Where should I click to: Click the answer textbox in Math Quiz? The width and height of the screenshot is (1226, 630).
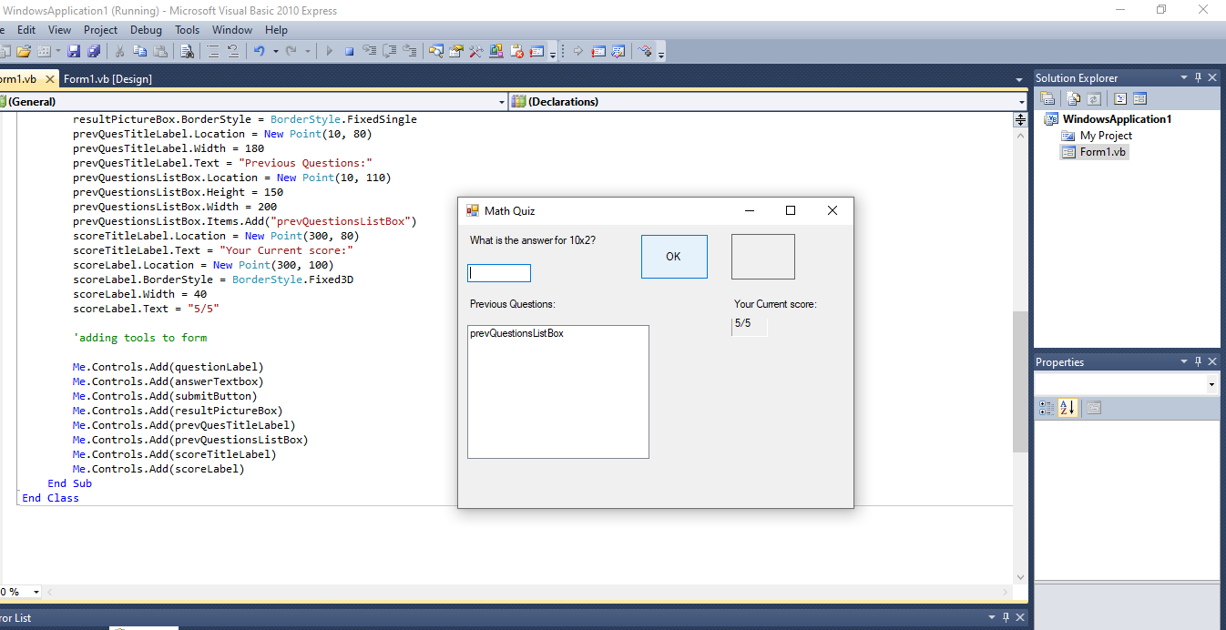pyautogui.click(x=499, y=272)
